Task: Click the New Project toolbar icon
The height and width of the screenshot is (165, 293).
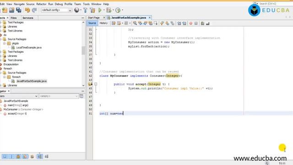Action: point(5,10)
